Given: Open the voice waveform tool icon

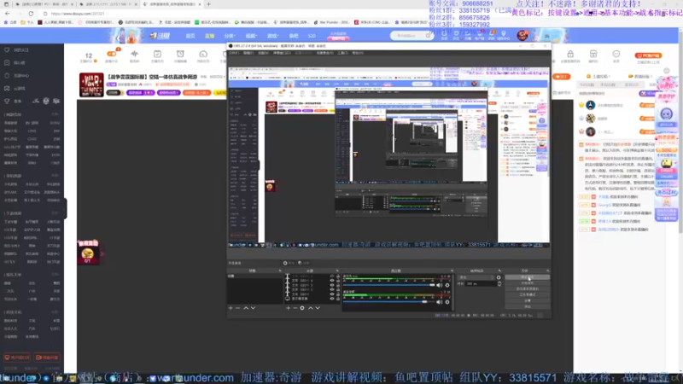Looking at the screenshot, I should click(134, 55).
